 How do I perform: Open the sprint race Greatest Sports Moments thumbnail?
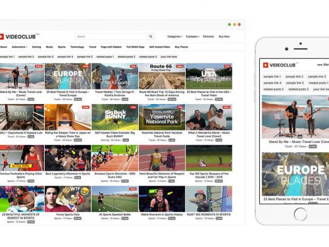coord(115,158)
